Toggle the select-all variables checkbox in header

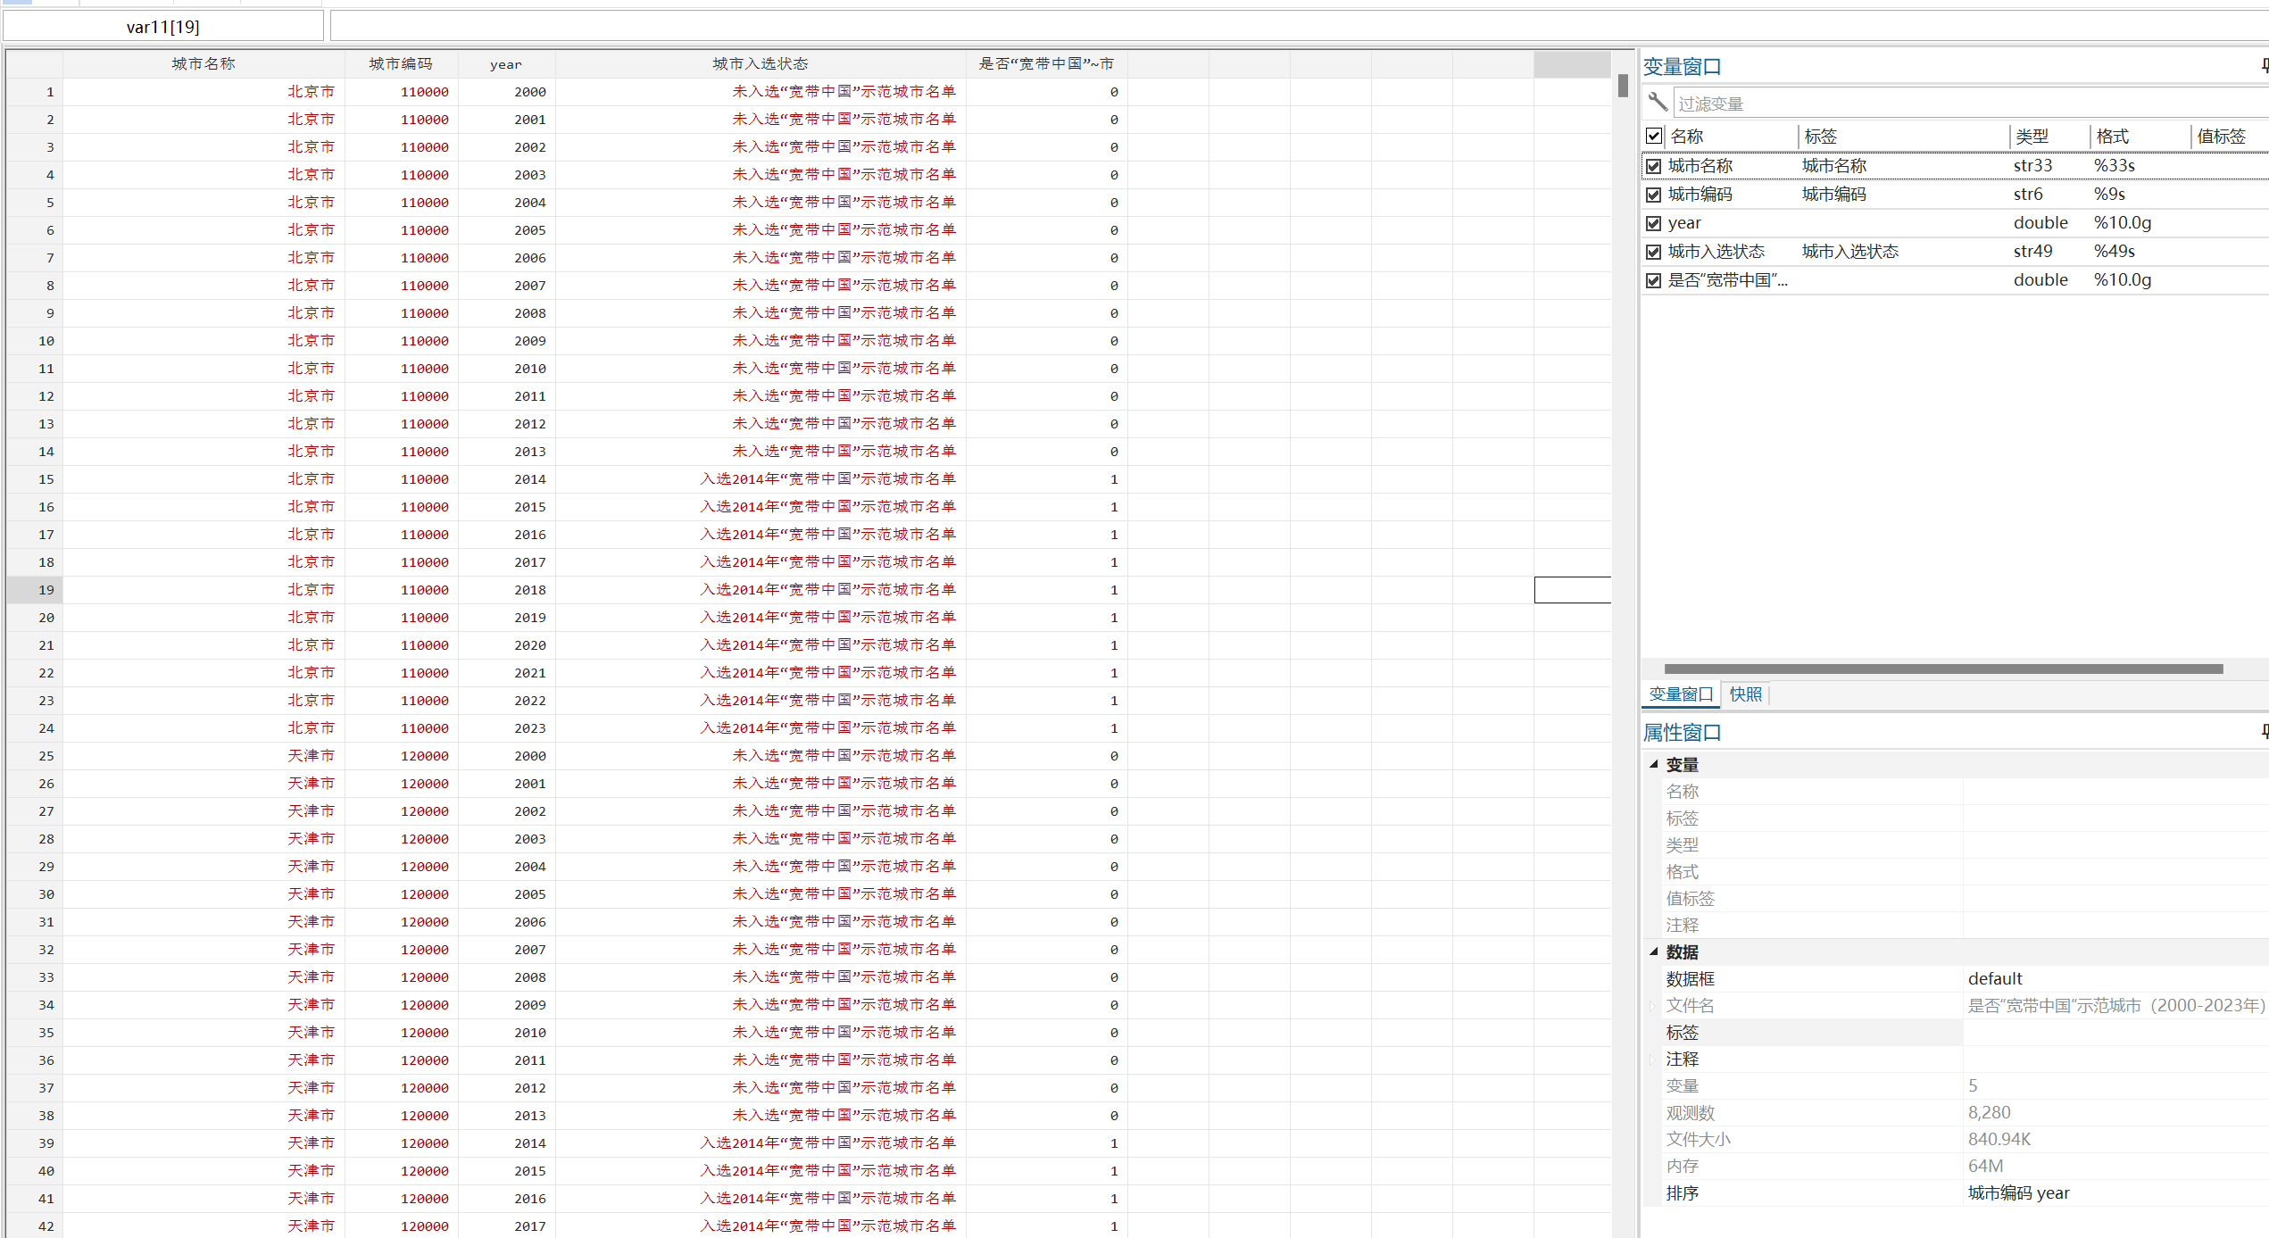1654,136
